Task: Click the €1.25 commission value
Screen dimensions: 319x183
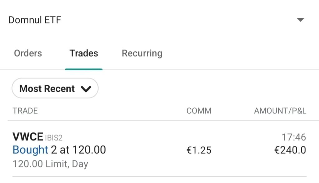Action: point(199,150)
